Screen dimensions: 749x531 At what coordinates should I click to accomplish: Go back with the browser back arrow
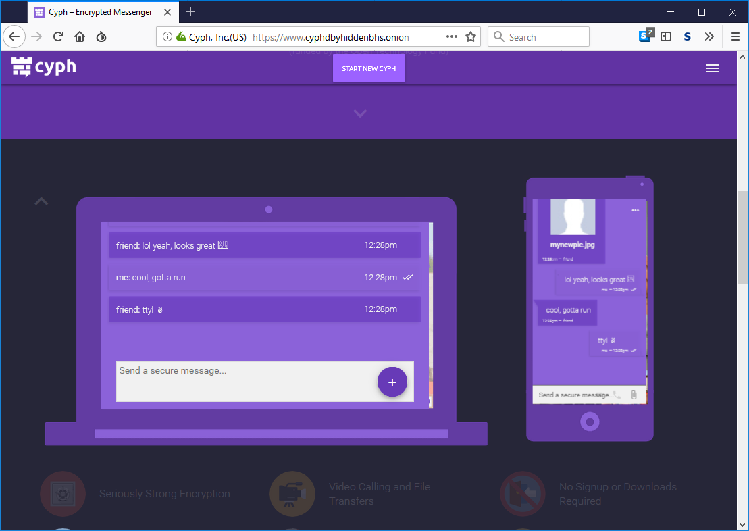coord(14,36)
